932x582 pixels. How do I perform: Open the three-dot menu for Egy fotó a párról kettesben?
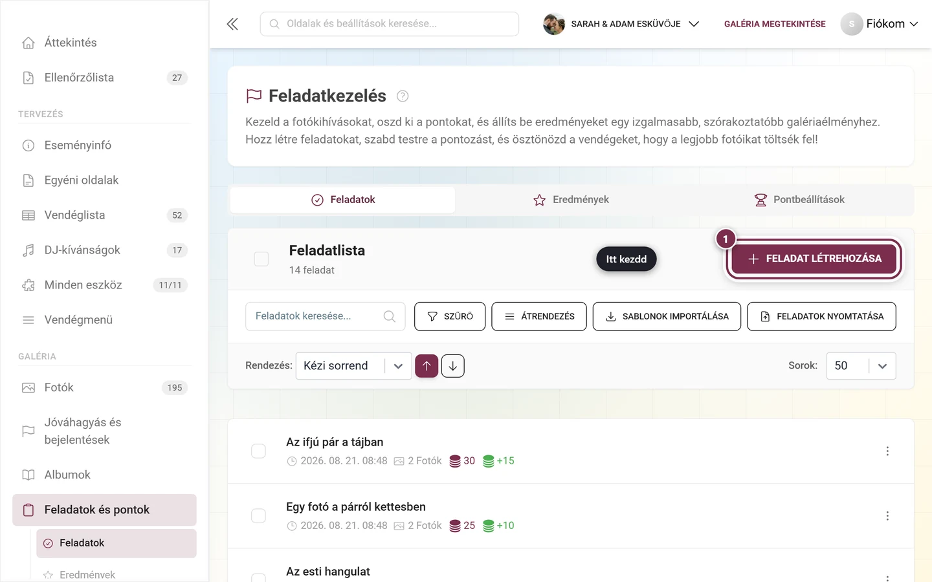point(887,516)
